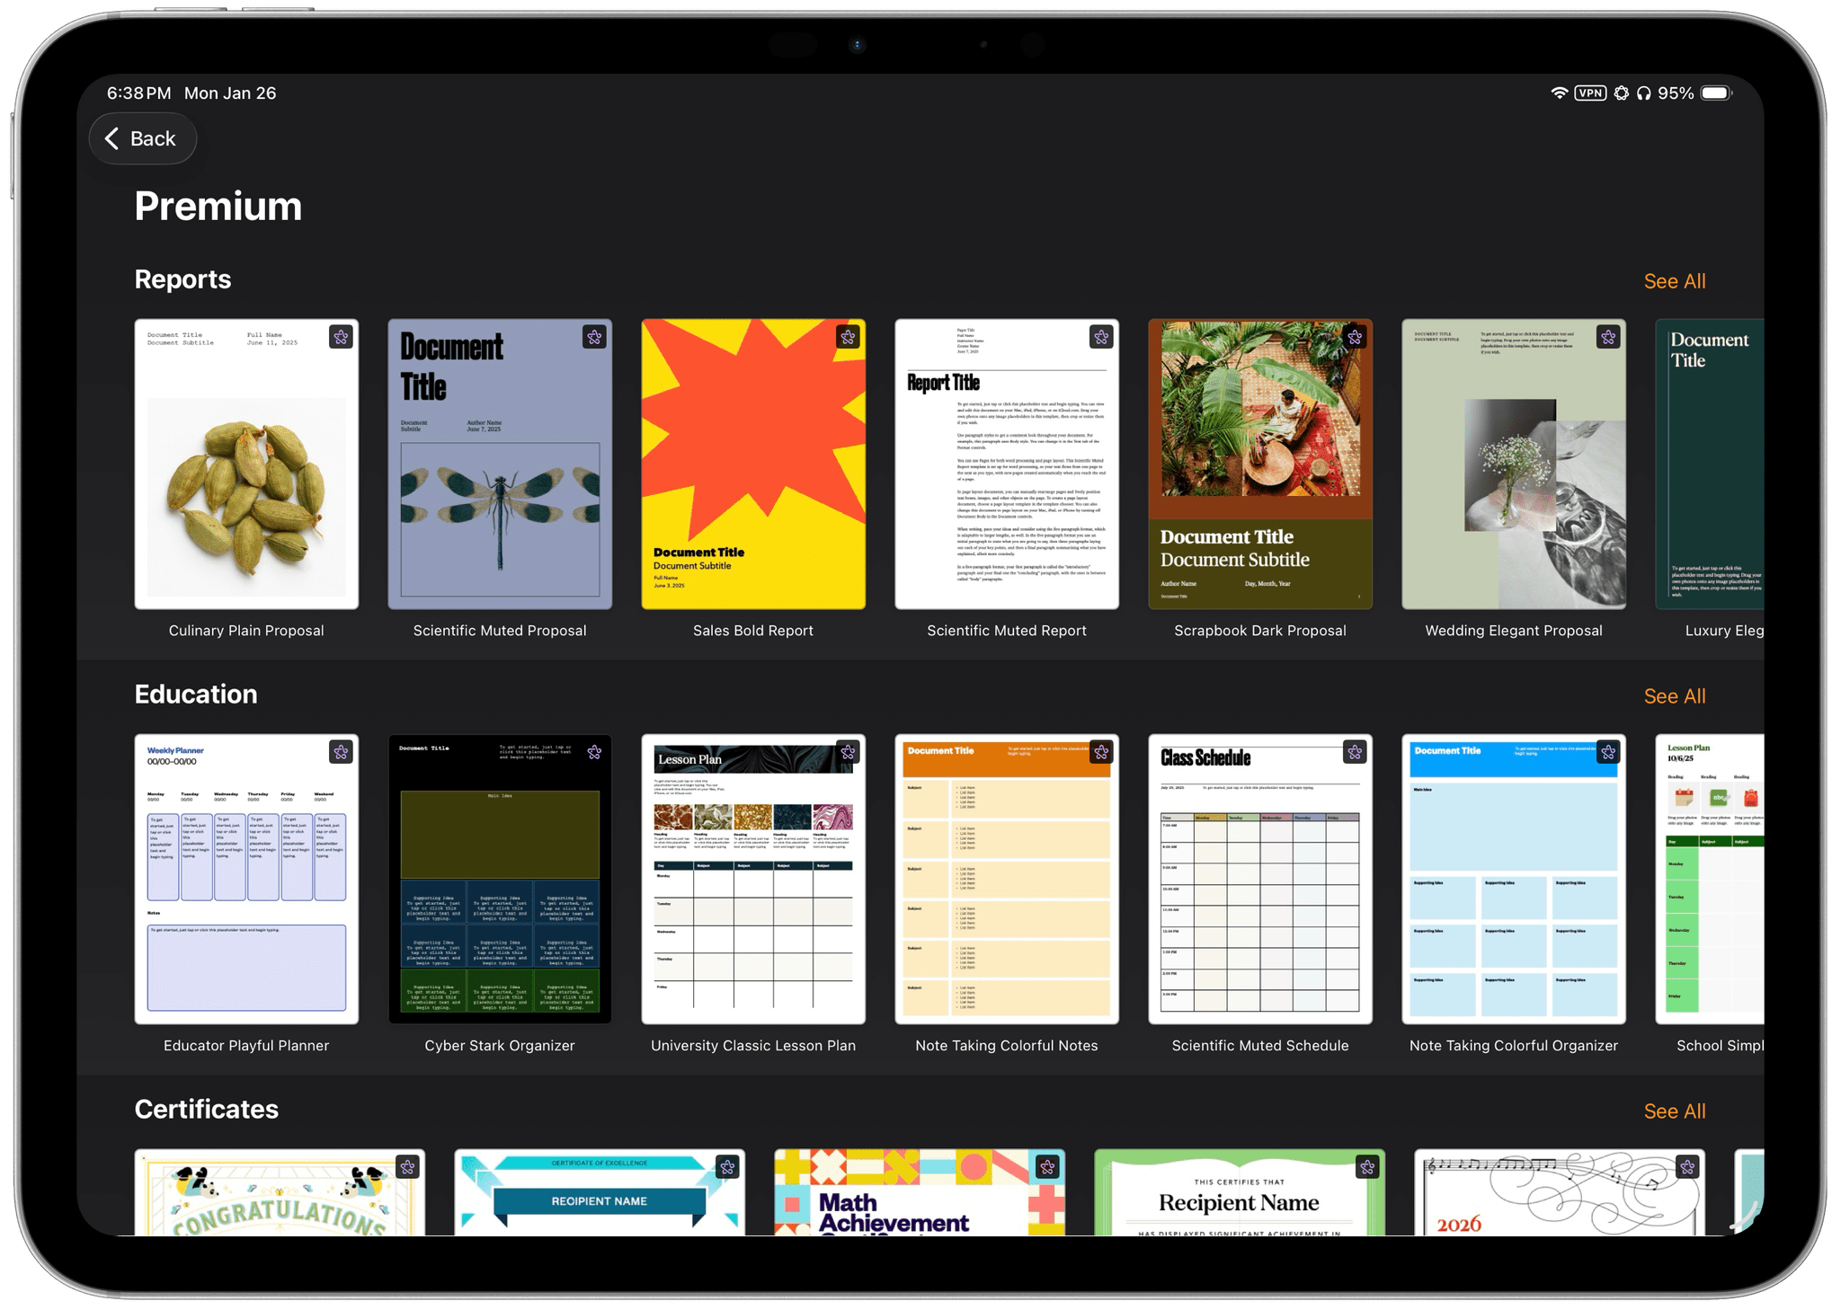Screen dimensions: 1841x1310
Task: Tap See All next to Reports
Action: tap(1674, 280)
